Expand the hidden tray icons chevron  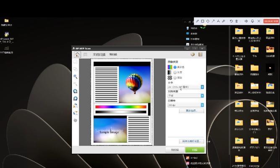tap(185, 22)
